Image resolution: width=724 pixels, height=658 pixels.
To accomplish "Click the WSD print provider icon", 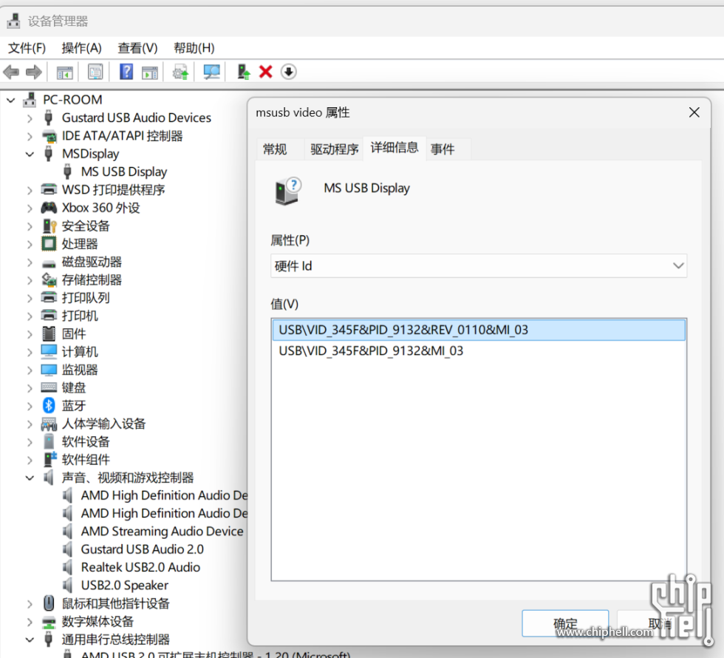I will [x=49, y=189].
